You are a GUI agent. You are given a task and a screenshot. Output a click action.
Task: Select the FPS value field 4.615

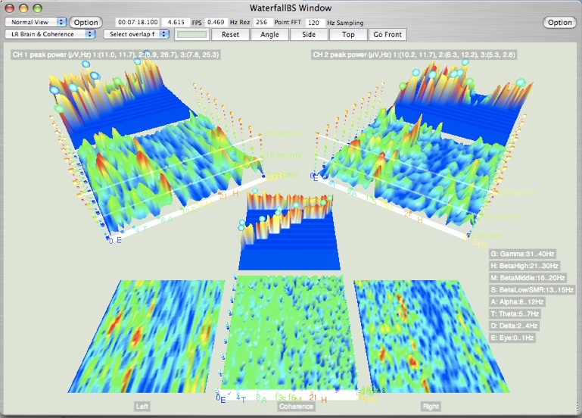177,23
